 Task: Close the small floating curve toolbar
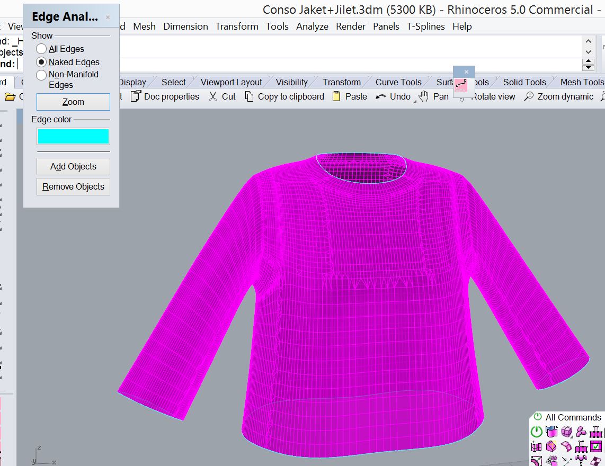tap(467, 71)
